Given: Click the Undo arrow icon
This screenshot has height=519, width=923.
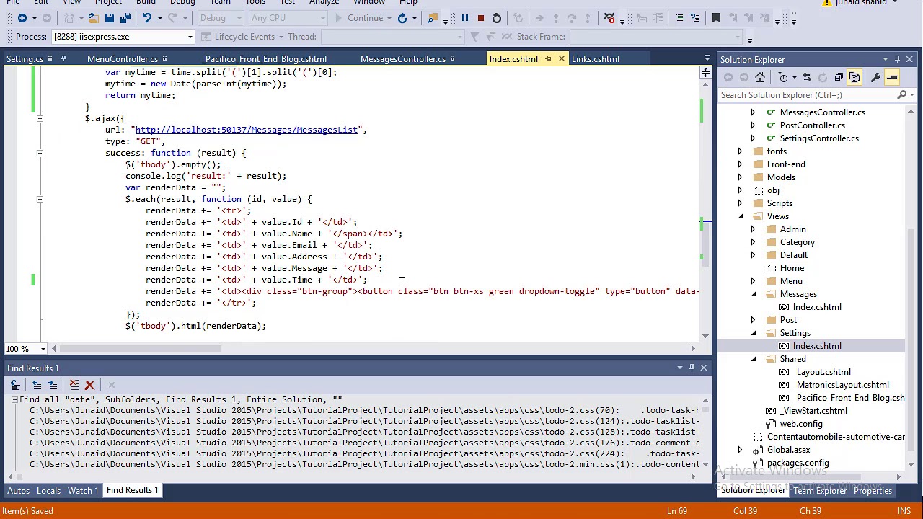Looking at the screenshot, I should coord(147,18).
